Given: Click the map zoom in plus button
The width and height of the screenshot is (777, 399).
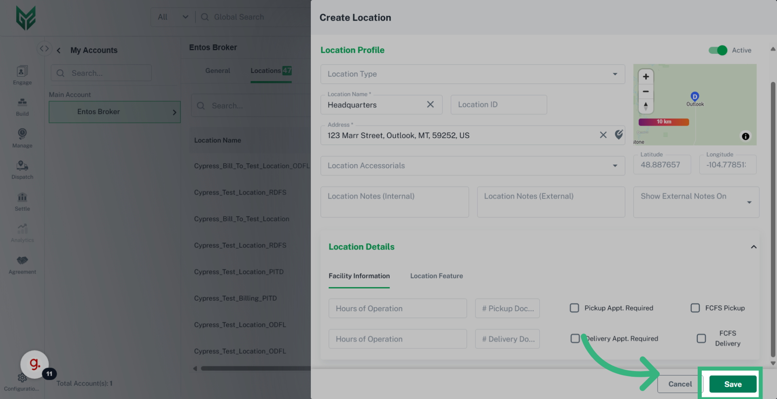Looking at the screenshot, I should coord(646,77).
